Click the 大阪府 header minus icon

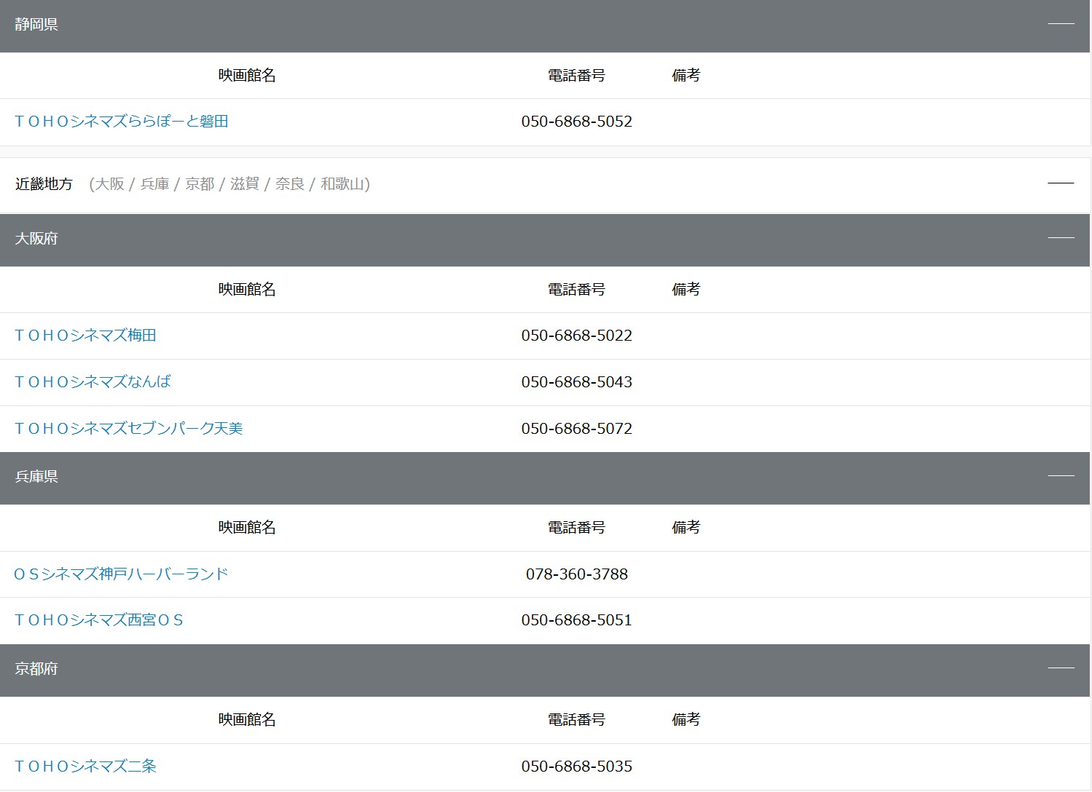coord(1061,238)
